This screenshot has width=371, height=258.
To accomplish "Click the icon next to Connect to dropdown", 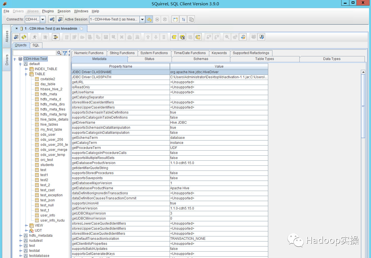I will tap(52, 19).
